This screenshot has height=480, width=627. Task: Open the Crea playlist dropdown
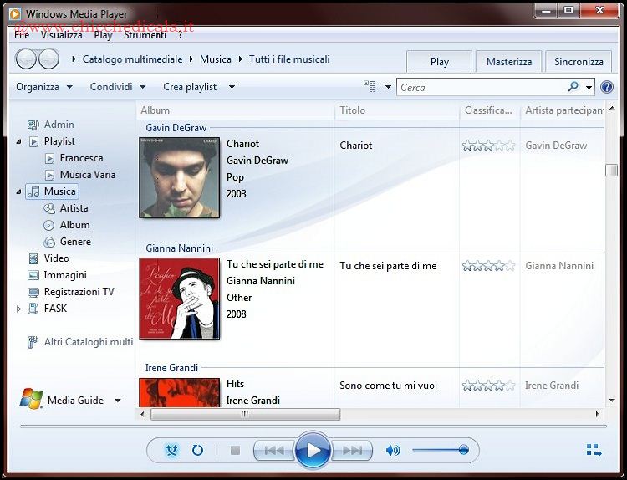199,87
